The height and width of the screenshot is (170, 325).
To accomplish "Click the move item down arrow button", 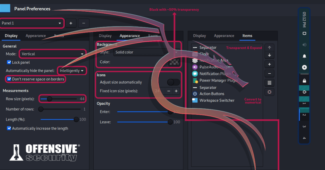I will [269, 56].
